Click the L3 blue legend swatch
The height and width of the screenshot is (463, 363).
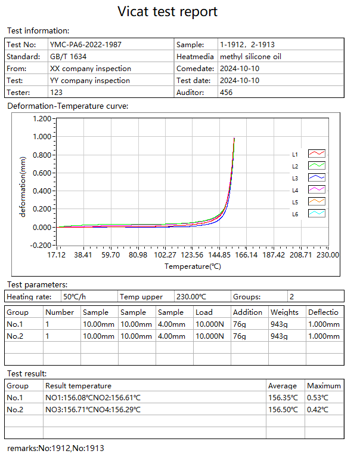[x=317, y=177]
